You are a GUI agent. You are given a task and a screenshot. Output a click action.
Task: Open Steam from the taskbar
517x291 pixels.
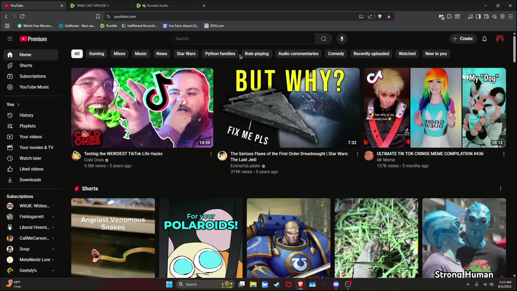(x=277, y=284)
